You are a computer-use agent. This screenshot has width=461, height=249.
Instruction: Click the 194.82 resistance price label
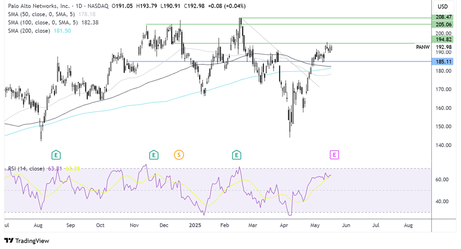(x=442, y=39)
